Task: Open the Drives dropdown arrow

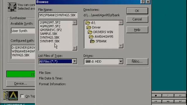Action: [x=121, y=62]
